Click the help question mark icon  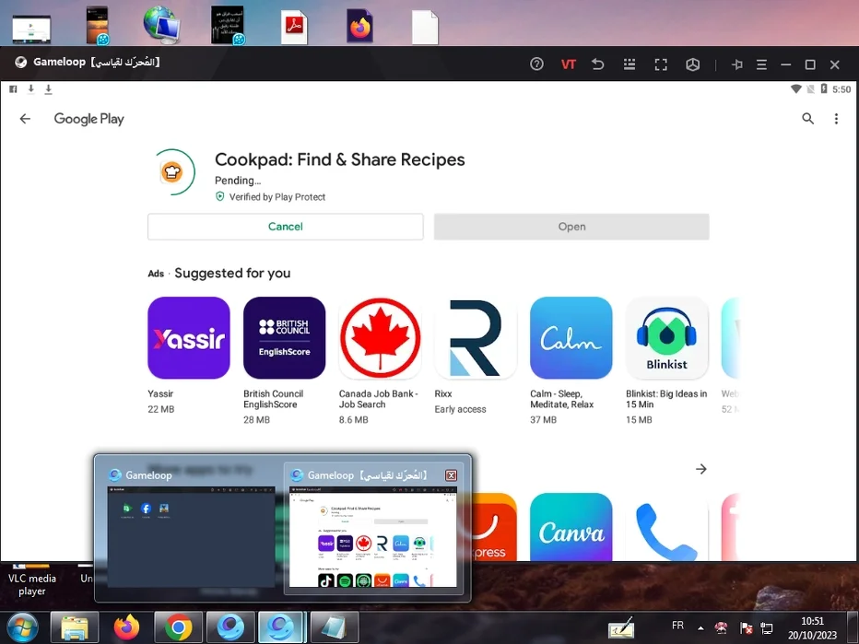537,64
